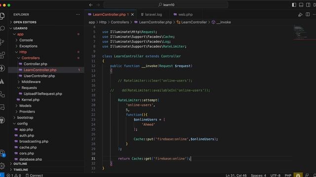Image resolution: width=316 pixels, height=177 pixels.
Task: Expand the Providers folder
Action: pos(27,112)
